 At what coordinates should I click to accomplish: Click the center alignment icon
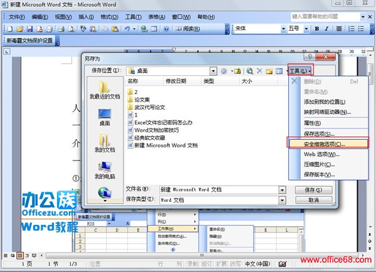339,29
